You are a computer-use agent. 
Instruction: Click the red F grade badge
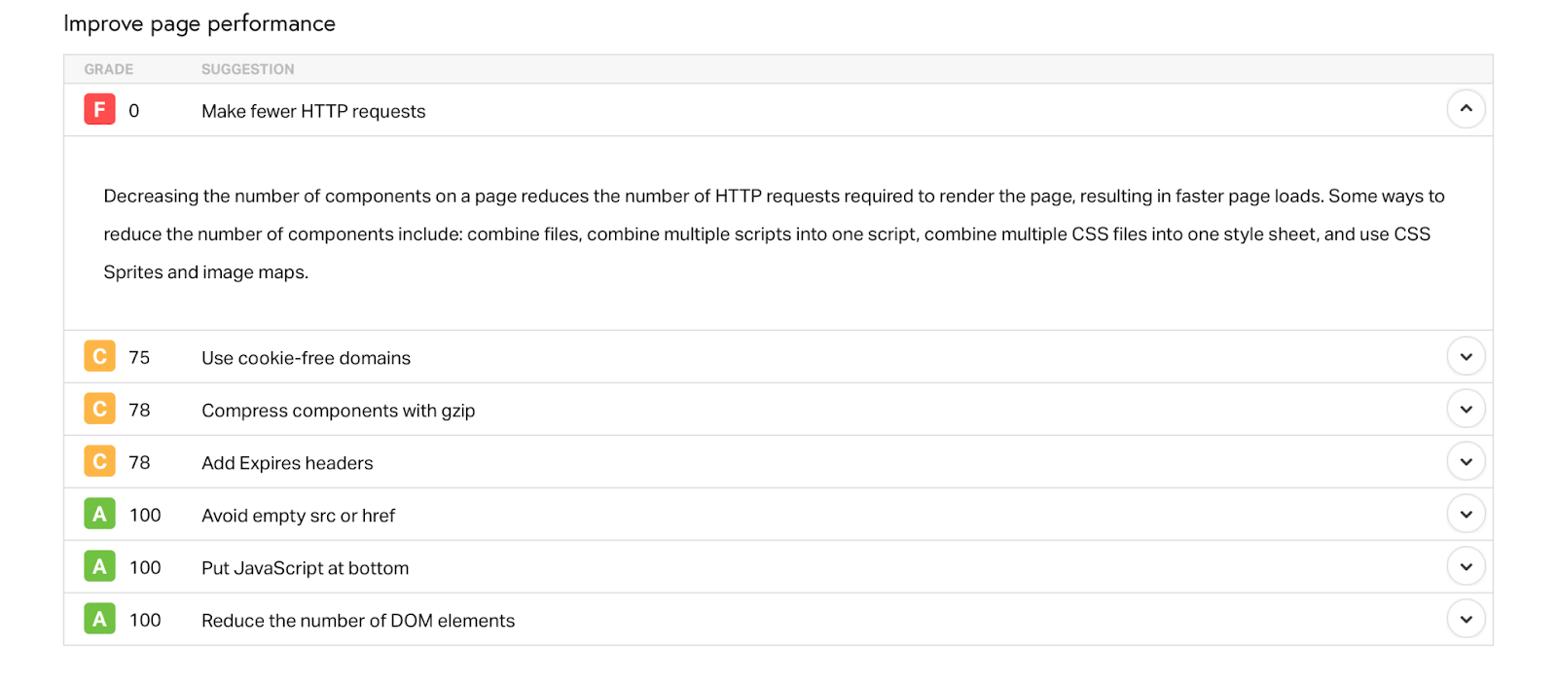[x=99, y=109]
